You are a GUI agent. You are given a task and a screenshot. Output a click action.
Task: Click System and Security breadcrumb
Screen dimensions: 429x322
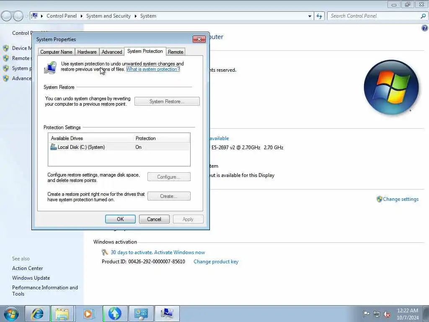(x=109, y=16)
